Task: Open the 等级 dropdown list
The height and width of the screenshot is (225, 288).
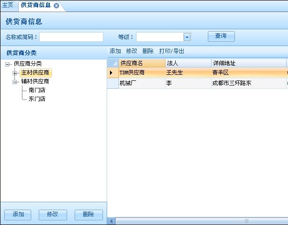Action: pos(187,37)
